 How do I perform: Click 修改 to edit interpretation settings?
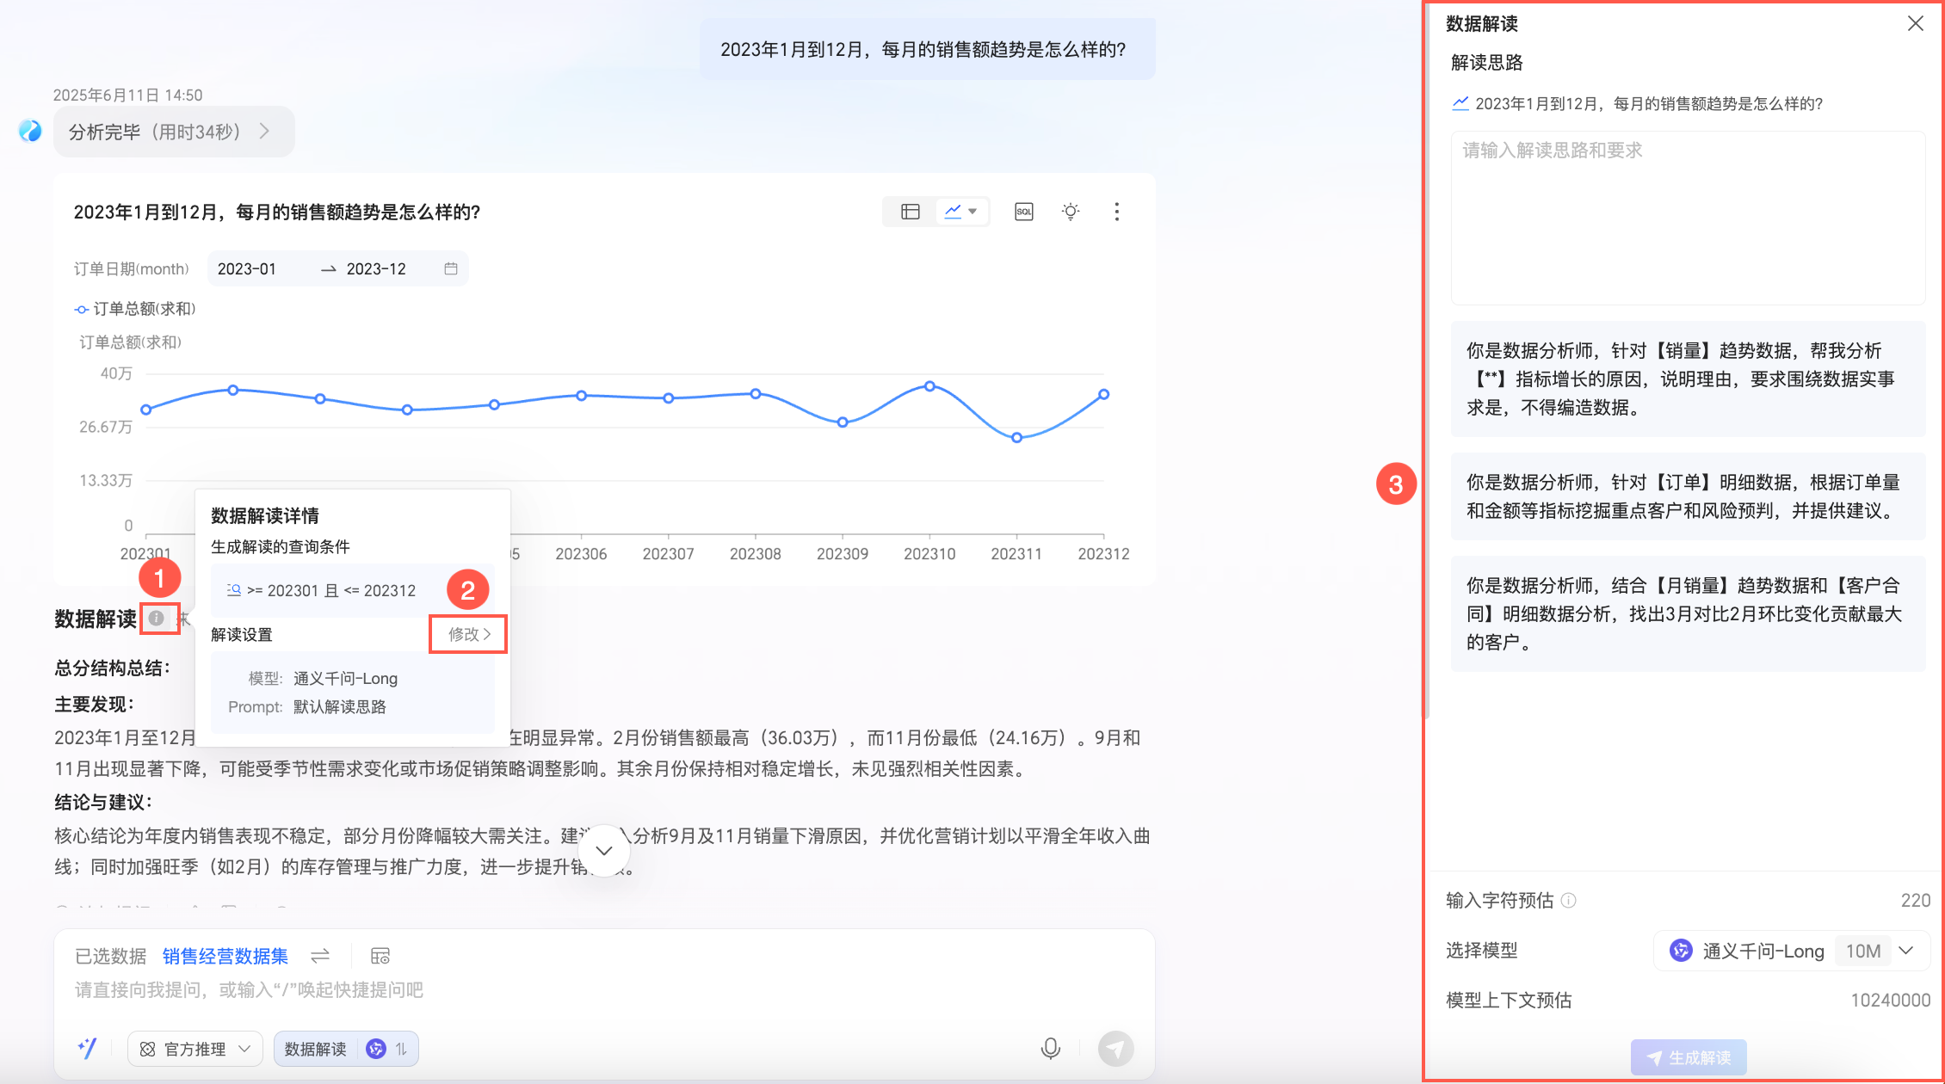coord(468,634)
